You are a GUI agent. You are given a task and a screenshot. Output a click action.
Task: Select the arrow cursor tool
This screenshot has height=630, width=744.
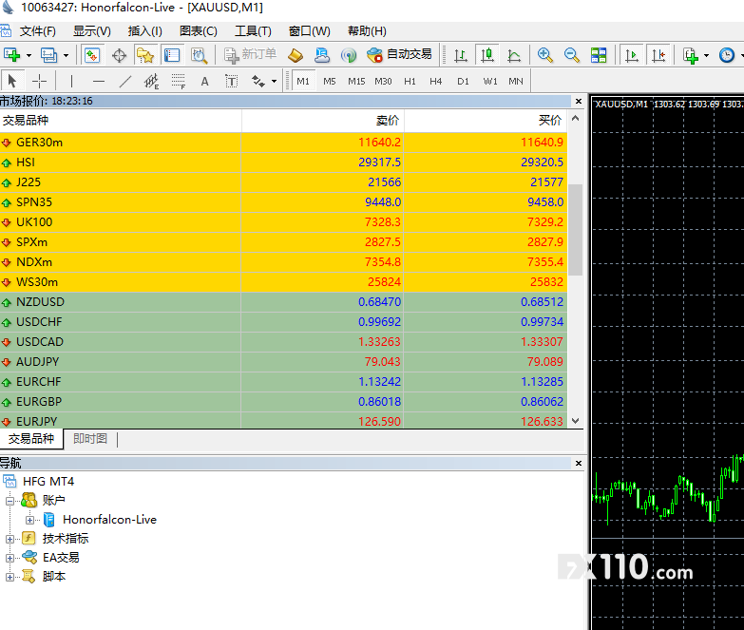12,81
